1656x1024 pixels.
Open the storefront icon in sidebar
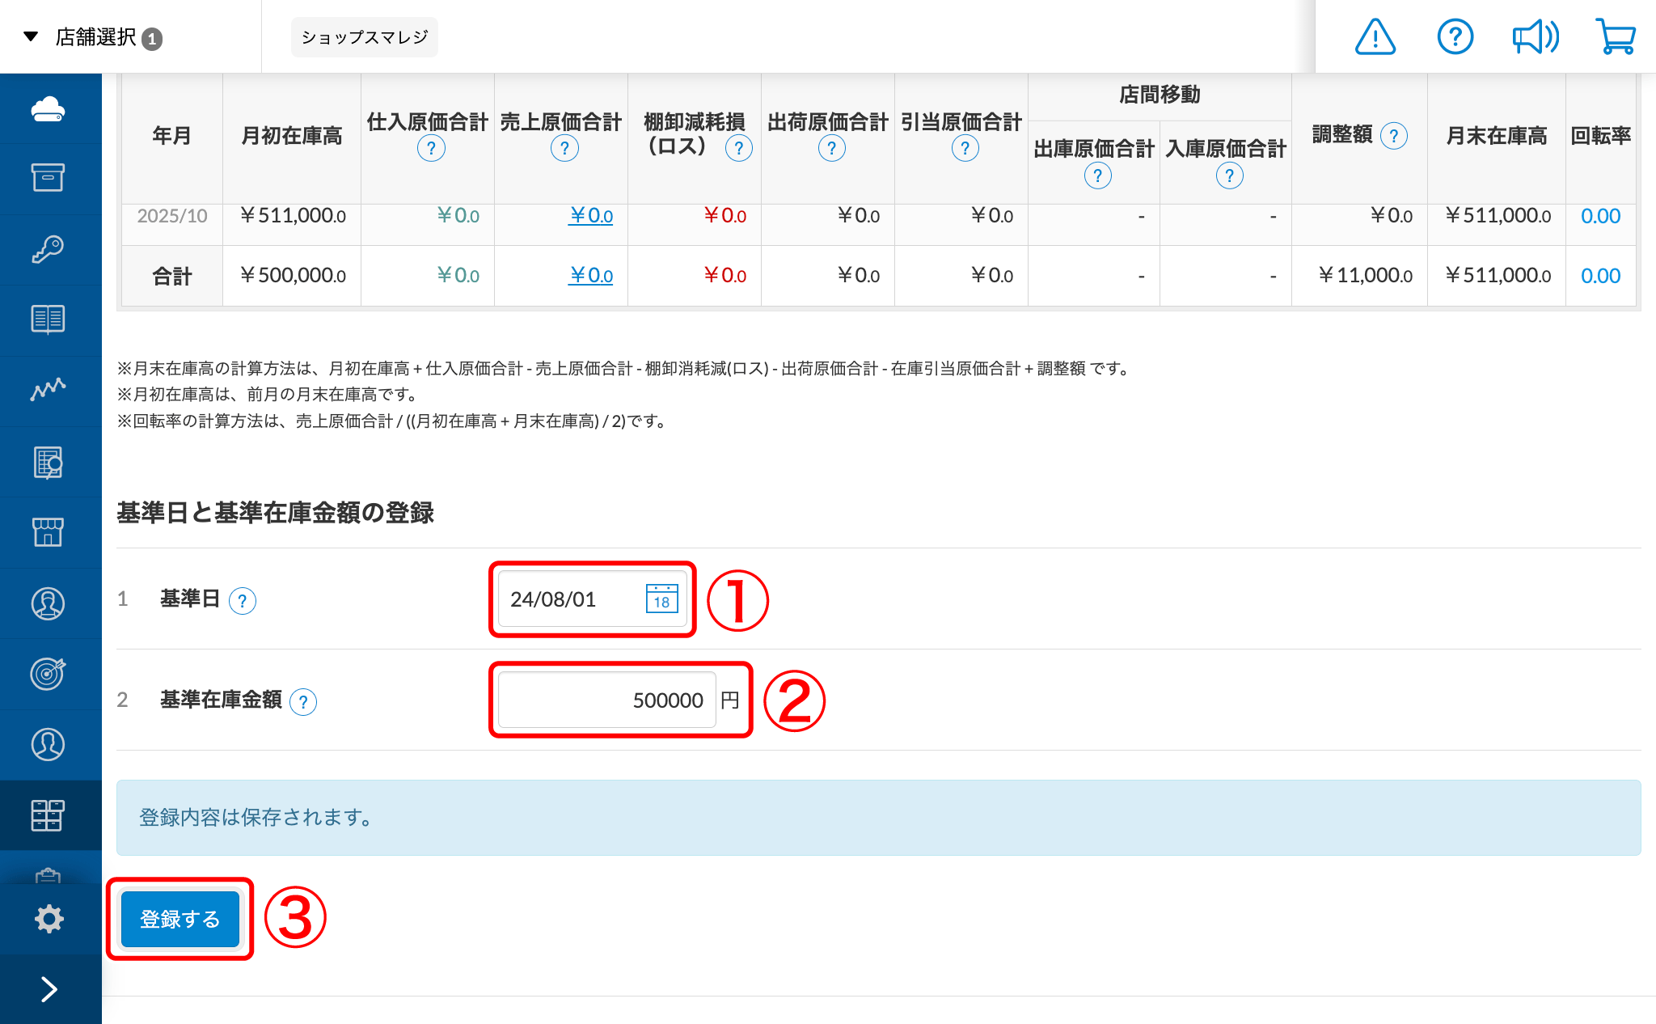(48, 532)
